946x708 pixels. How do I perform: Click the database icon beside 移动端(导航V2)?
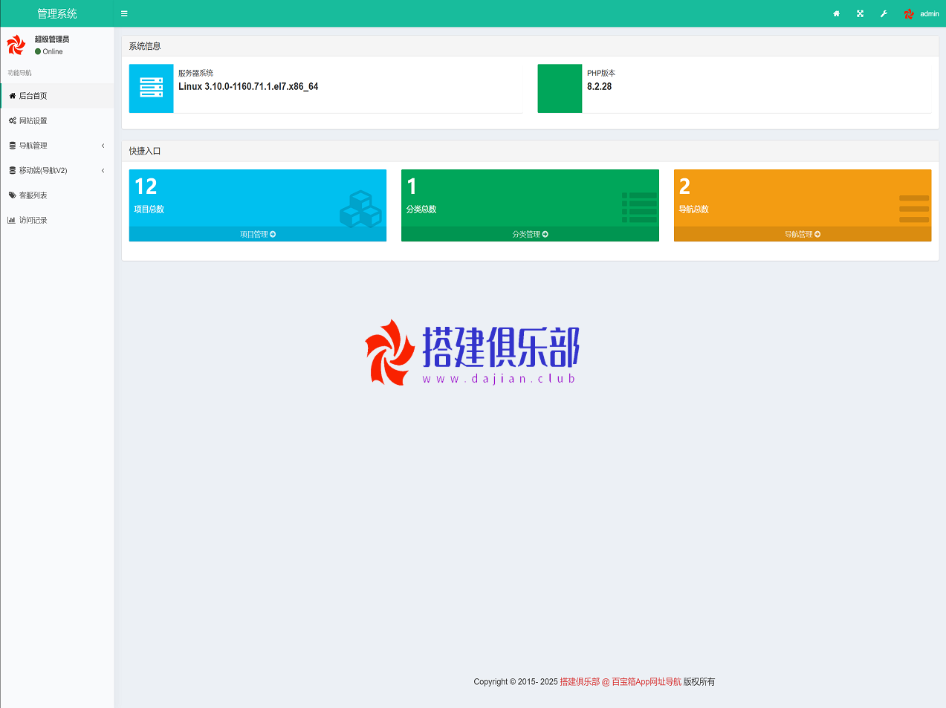click(x=12, y=171)
